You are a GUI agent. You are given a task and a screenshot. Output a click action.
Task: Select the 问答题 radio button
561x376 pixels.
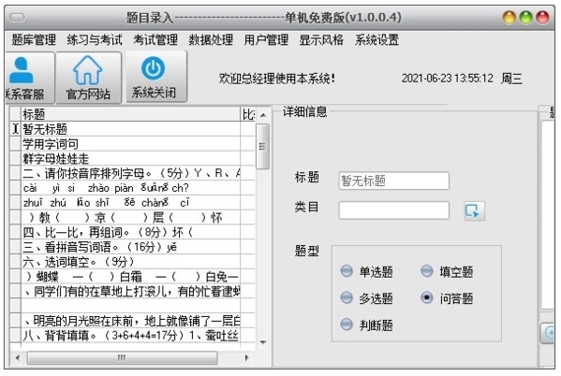coord(426,297)
